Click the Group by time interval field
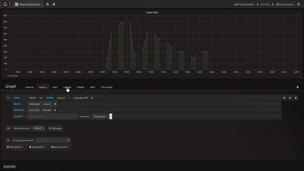Image resolution: width=304 pixels, height=171 pixels. point(53,140)
